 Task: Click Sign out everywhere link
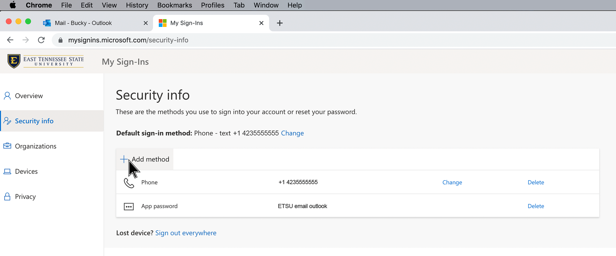[x=186, y=233]
